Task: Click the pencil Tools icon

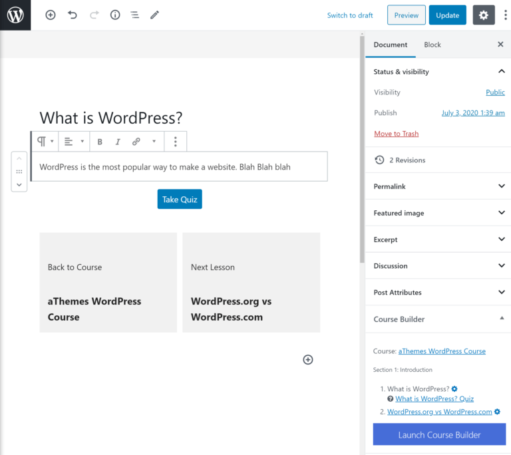Action: (154, 15)
